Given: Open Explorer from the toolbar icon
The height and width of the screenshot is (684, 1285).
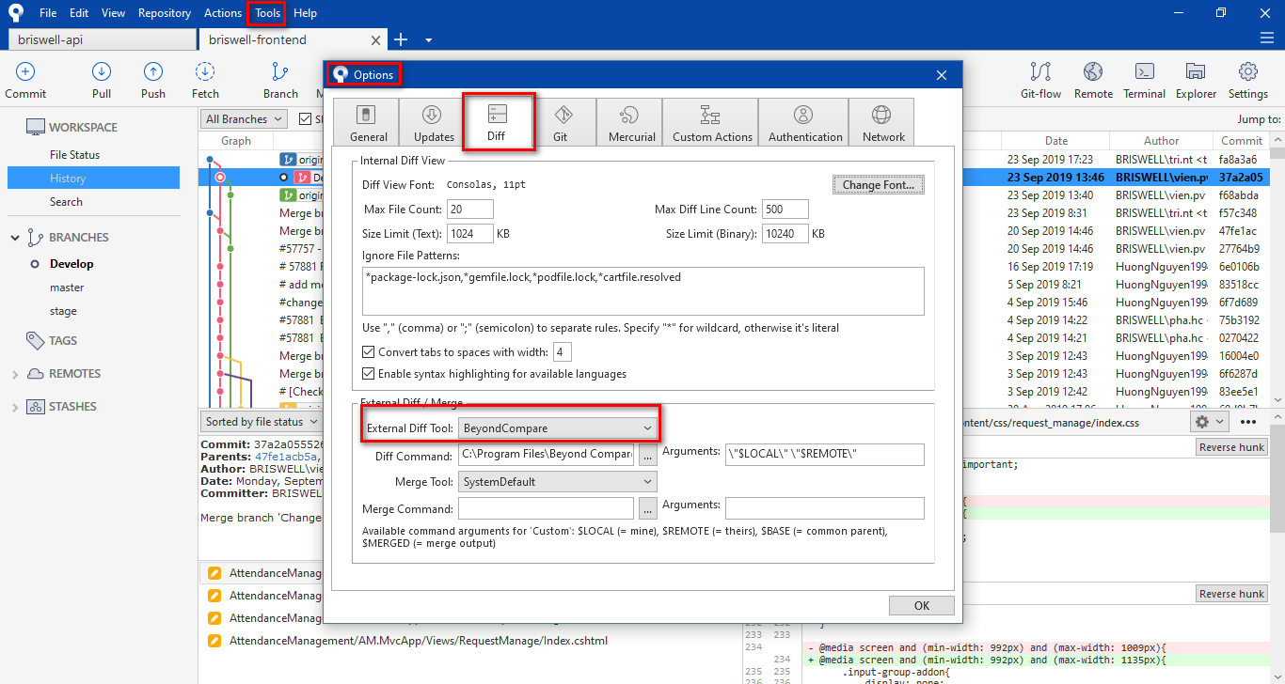Looking at the screenshot, I should (1195, 80).
